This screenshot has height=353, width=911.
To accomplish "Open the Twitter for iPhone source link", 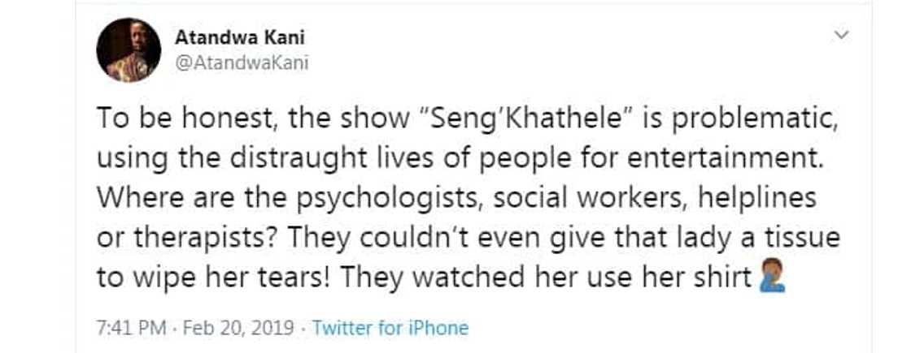I will pos(390,328).
